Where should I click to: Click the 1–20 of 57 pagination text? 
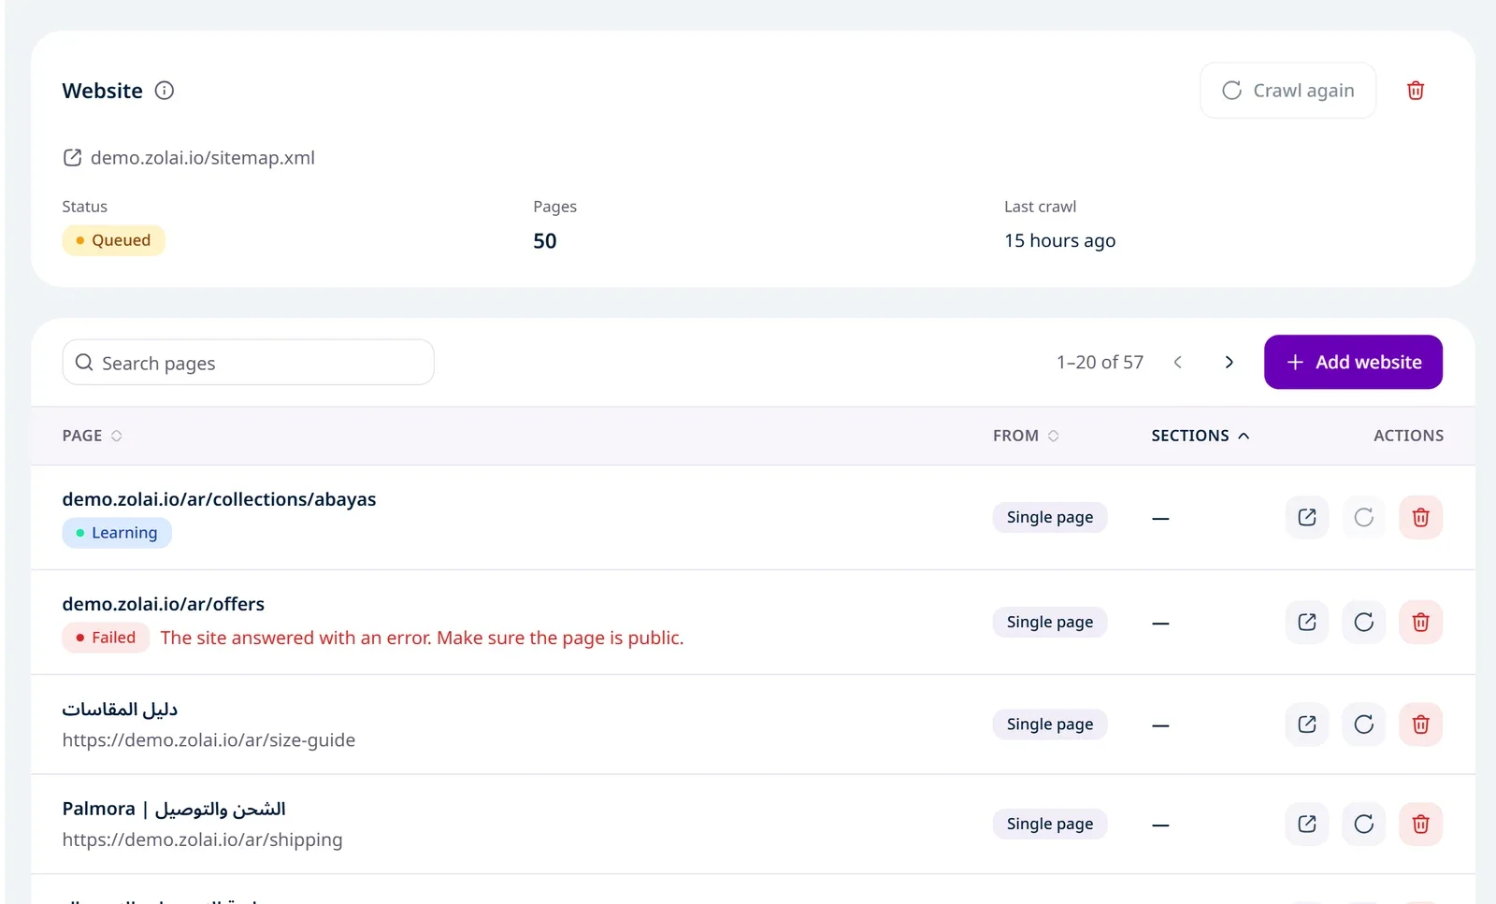pos(1100,363)
